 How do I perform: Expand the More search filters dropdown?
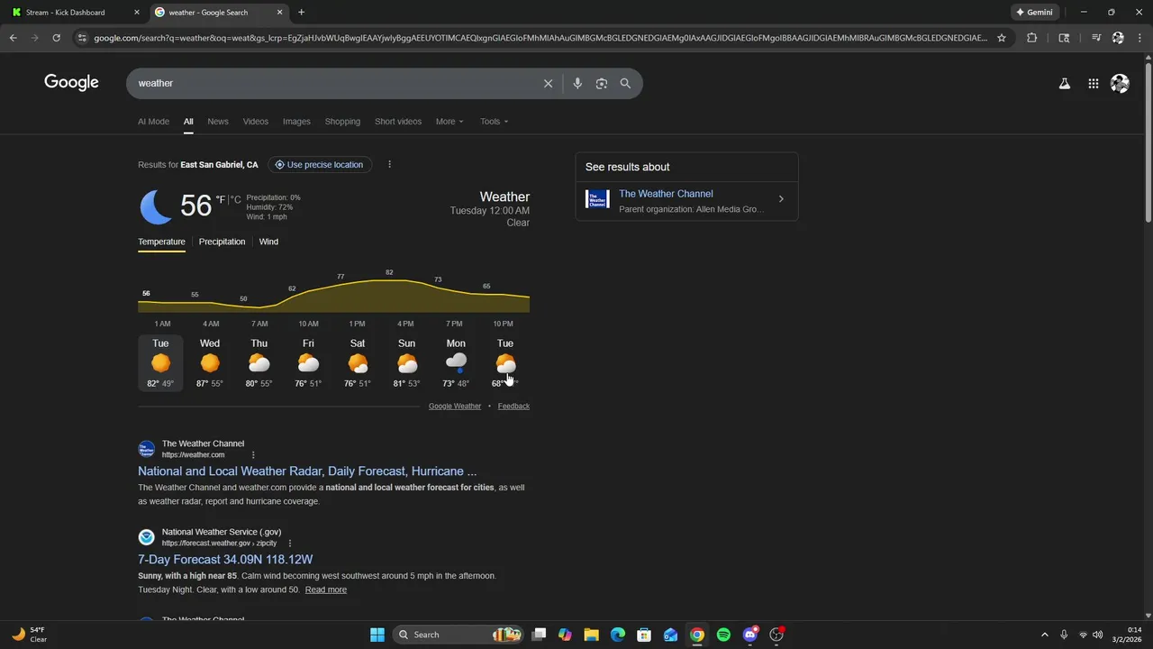[x=449, y=121]
